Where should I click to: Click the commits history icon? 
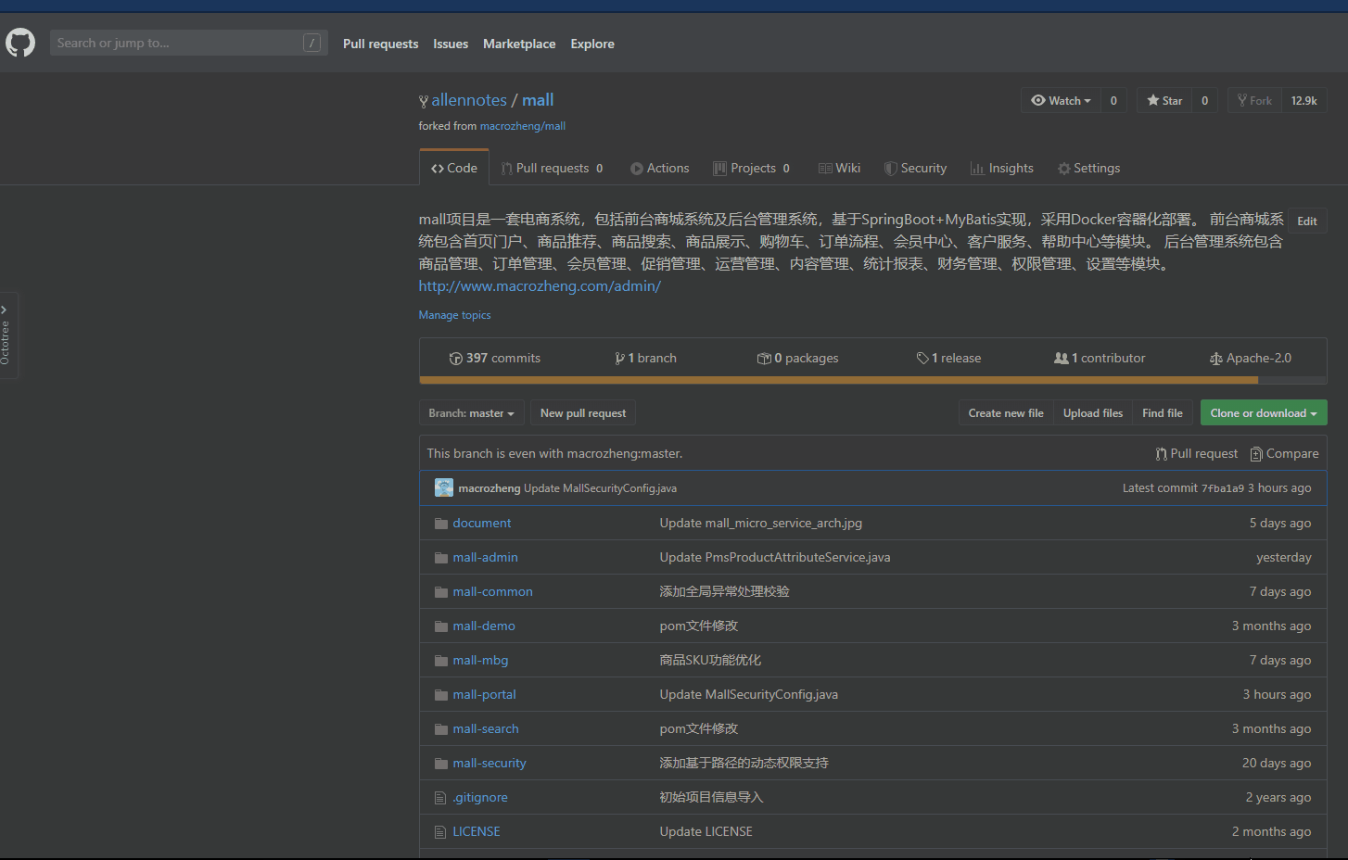click(456, 359)
